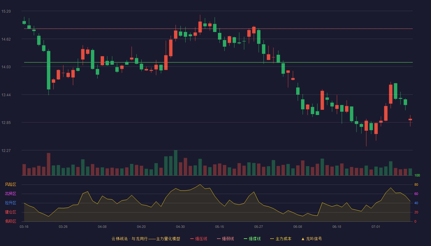Click the 06-08 date label
The width and height of the screenshot is (431, 246).
pos(298,227)
